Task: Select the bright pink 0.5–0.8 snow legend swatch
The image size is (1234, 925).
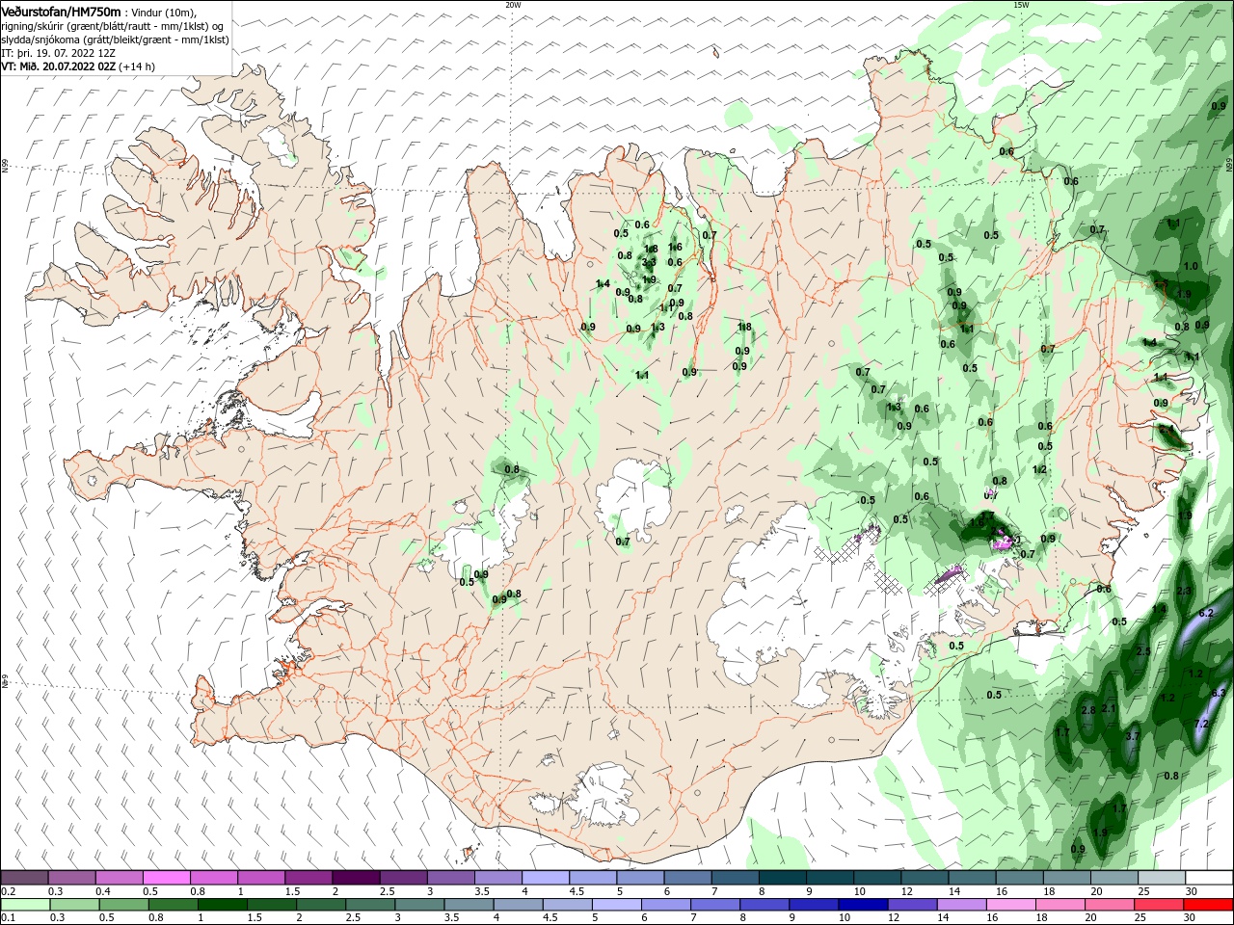Action: 166,878
